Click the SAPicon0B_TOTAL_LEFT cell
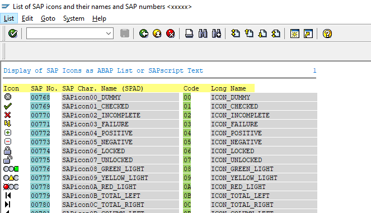This screenshot has width=371, height=213. pos(120,196)
